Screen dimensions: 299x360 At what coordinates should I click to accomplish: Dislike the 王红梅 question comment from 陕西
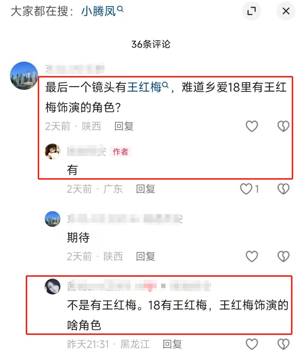pos(283,126)
